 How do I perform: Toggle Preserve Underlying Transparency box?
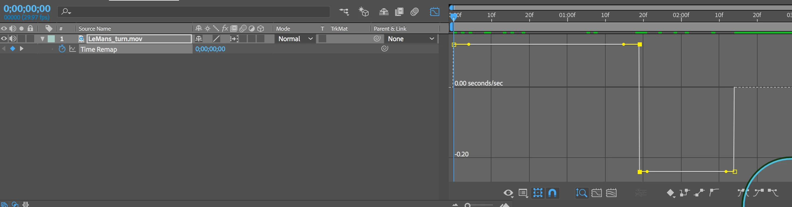click(x=322, y=39)
